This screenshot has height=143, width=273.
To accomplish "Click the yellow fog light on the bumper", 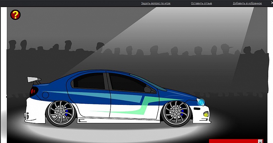I will 206,114.
